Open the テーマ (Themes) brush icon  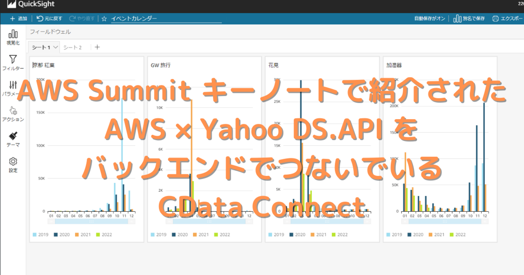pyautogui.click(x=13, y=136)
